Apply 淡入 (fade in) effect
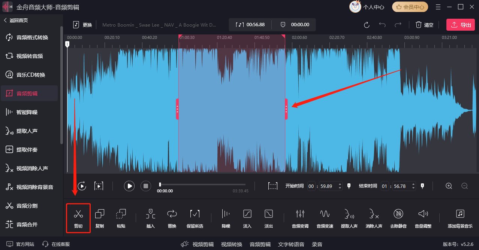 point(247,214)
